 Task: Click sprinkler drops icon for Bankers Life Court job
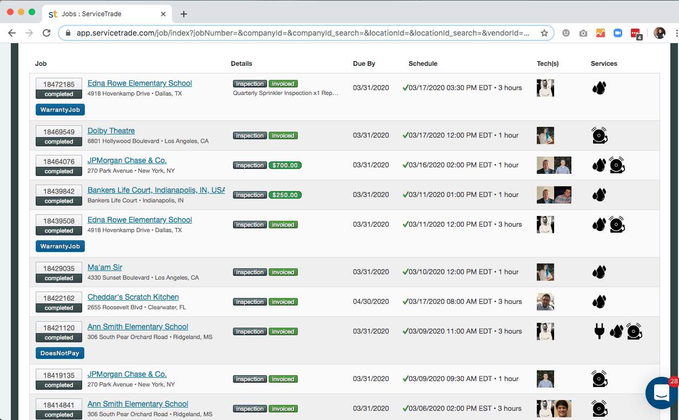click(x=599, y=194)
